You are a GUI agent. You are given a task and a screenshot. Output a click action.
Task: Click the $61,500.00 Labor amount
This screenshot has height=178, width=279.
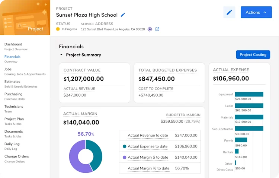[243, 110]
